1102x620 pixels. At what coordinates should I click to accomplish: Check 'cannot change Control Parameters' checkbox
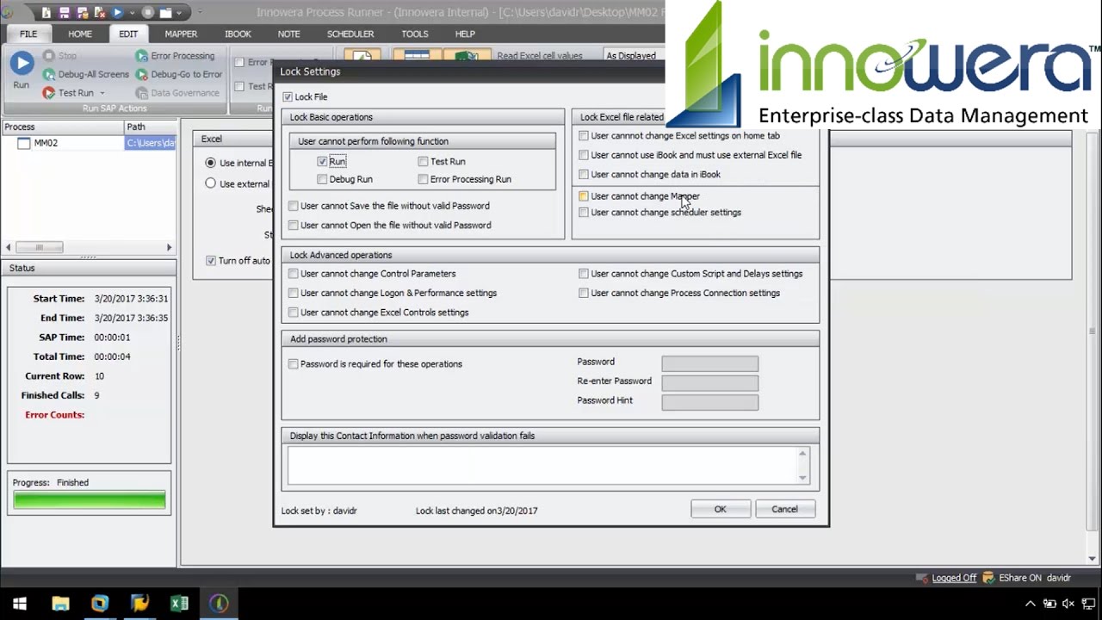(294, 274)
